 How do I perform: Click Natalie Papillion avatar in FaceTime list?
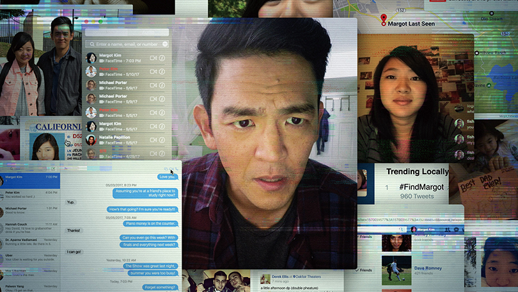[91, 140]
